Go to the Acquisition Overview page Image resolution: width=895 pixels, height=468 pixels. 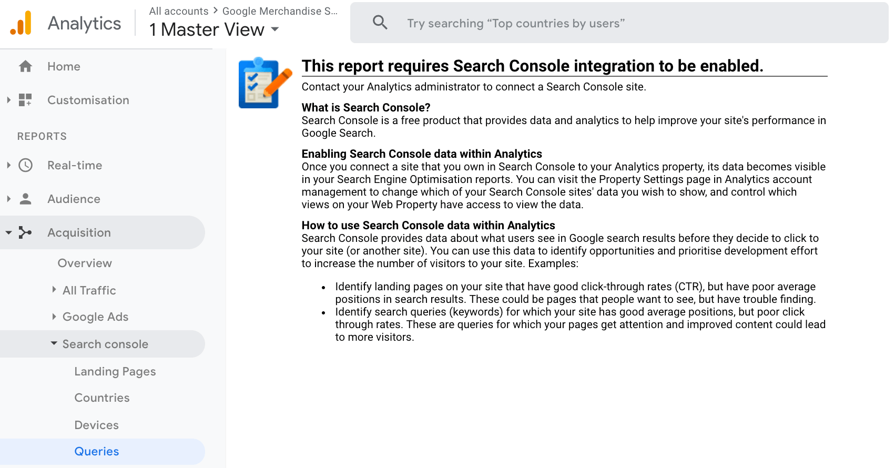click(x=85, y=263)
